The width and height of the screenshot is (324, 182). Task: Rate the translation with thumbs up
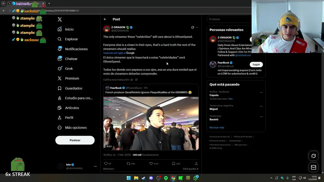click(132, 80)
